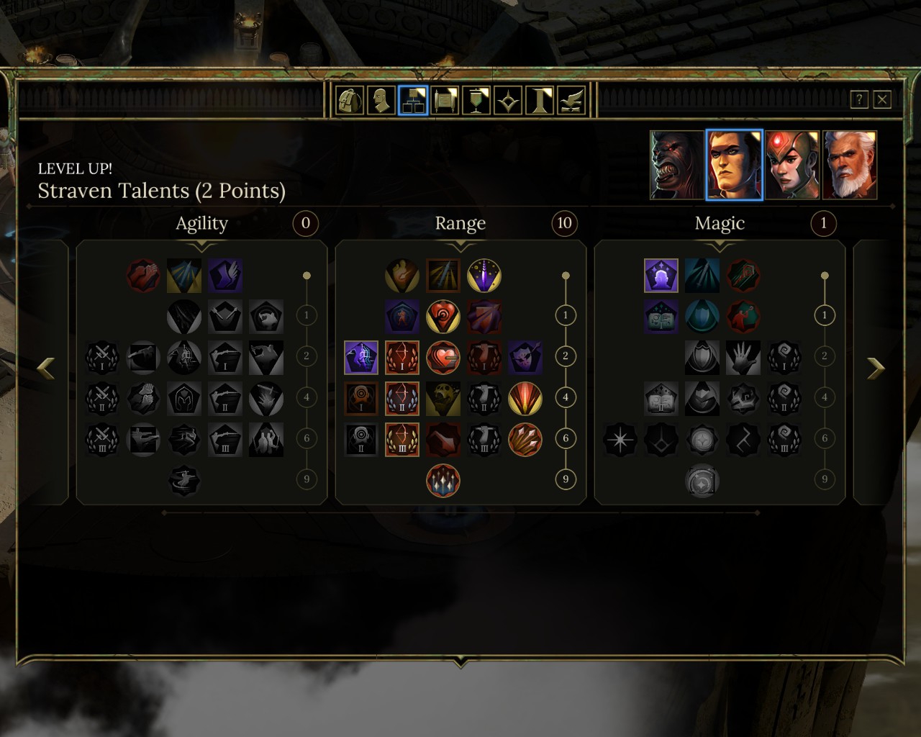Click the Range points counter showing 10
The width and height of the screenshot is (921, 737).
[x=565, y=223]
